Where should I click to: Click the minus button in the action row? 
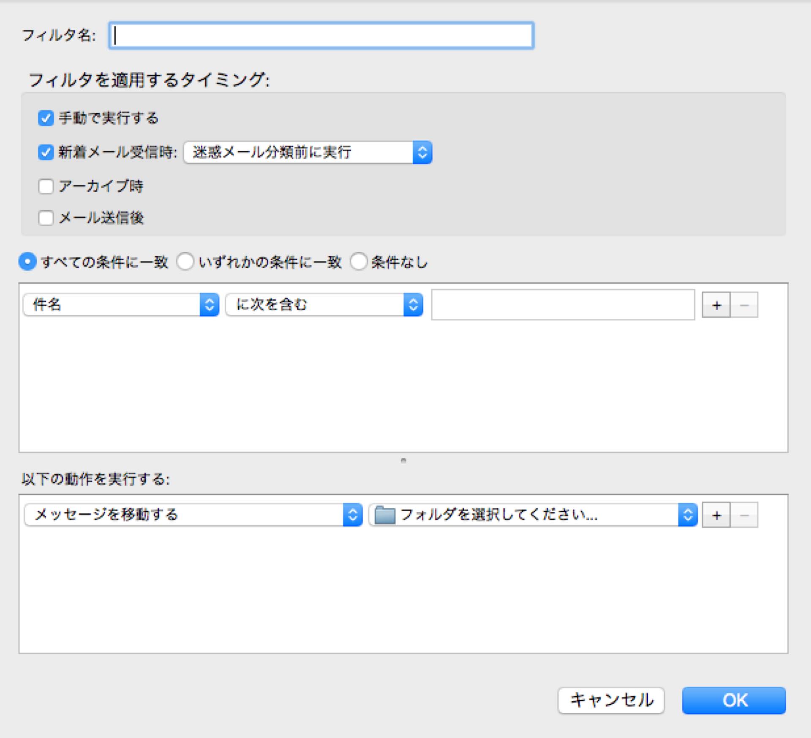tap(744, 515)
